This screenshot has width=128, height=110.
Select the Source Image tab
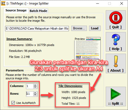(16, 10)
